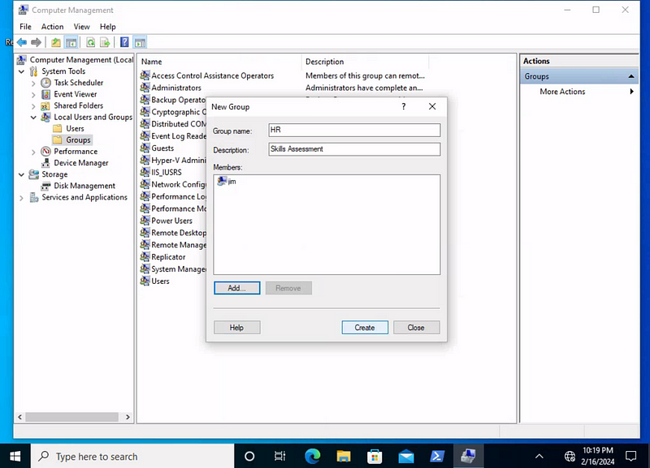Click the dialog's question mark help icon
The width and height of the screenshot is (650, 468).
click(403, 107)
